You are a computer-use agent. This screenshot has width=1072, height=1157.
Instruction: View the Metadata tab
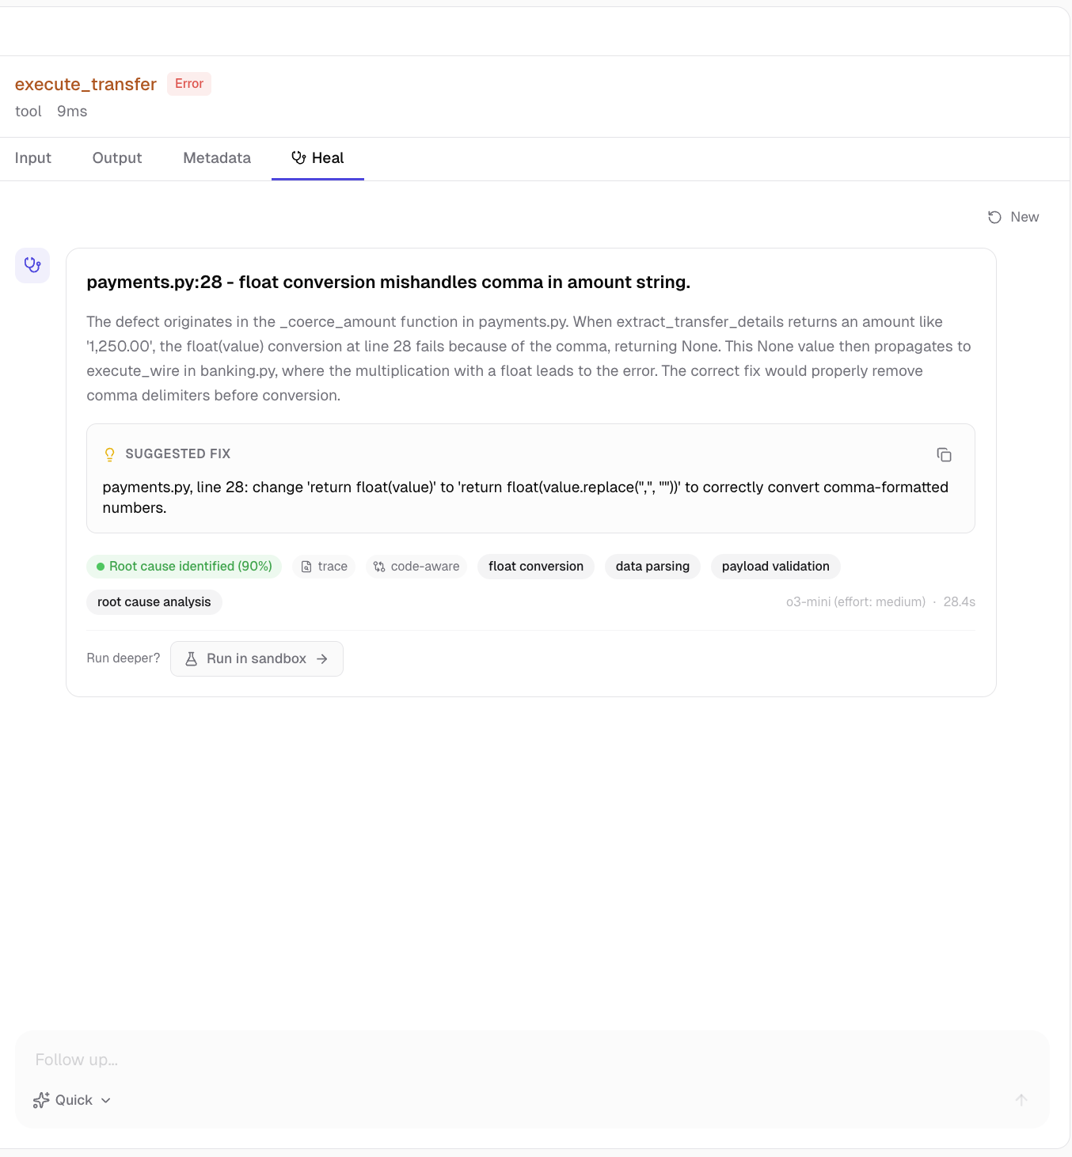pos(217,158)
